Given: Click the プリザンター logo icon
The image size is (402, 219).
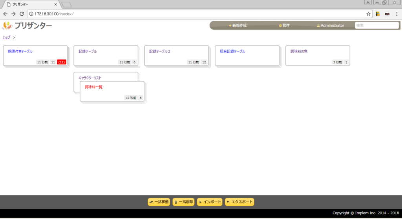Looking at the screenshot, I should pyautogui.click(x=7, y=26).
